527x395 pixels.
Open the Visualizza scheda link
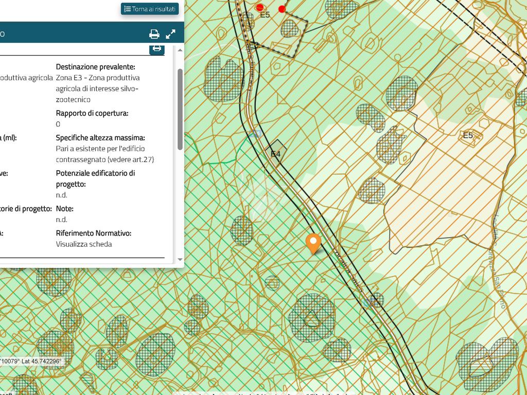[84, 244]
